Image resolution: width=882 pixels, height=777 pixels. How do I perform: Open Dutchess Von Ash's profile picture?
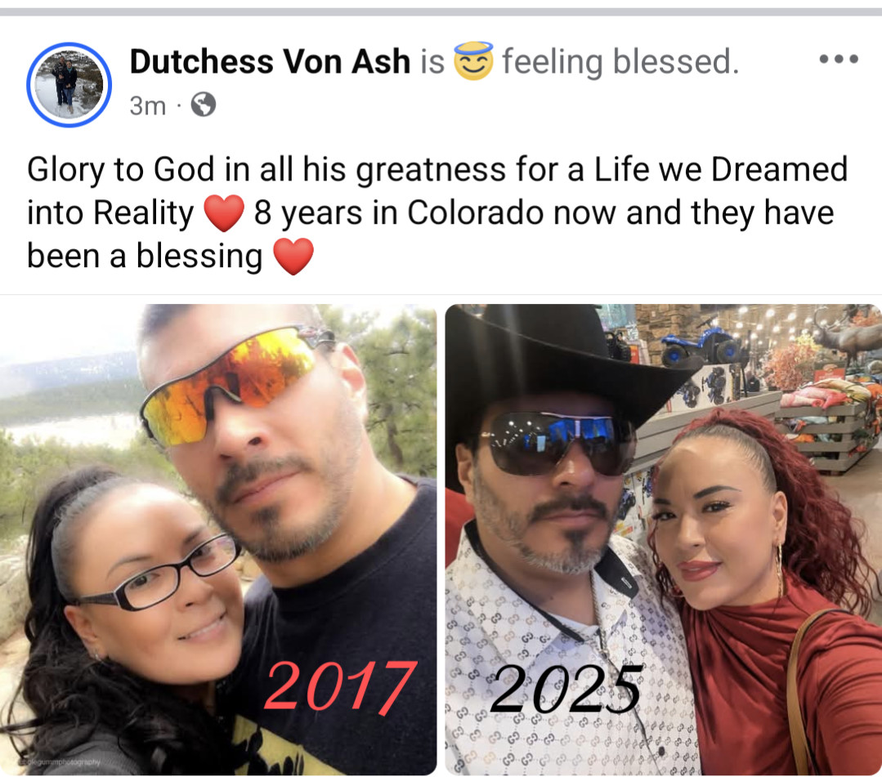click(x=69, y=84)
